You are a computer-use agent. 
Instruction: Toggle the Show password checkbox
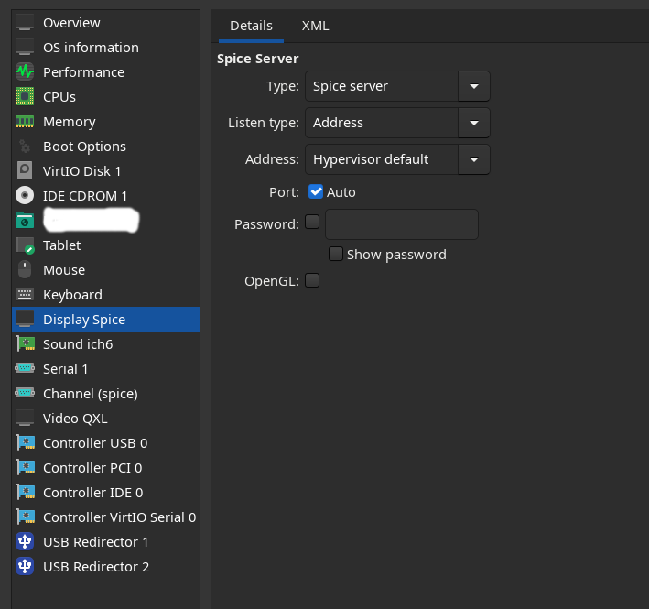[336, 254]
